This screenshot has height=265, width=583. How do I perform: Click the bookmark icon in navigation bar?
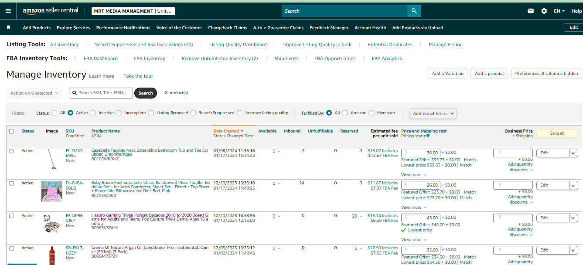[8, 27]
